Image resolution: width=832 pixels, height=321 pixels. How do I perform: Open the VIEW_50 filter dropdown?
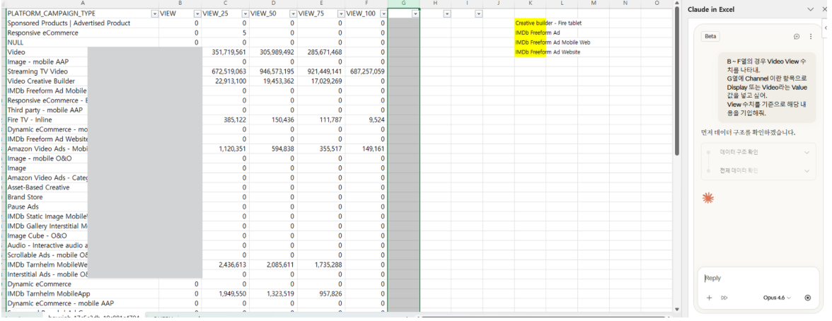(x=293, y=14)
